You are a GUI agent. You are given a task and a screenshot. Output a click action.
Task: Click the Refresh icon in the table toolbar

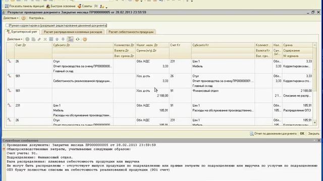(78, 39)
